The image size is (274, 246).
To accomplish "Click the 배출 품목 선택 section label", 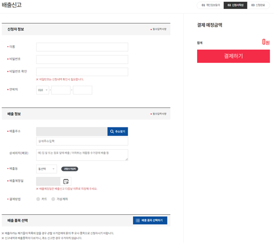I will point(17,221).
